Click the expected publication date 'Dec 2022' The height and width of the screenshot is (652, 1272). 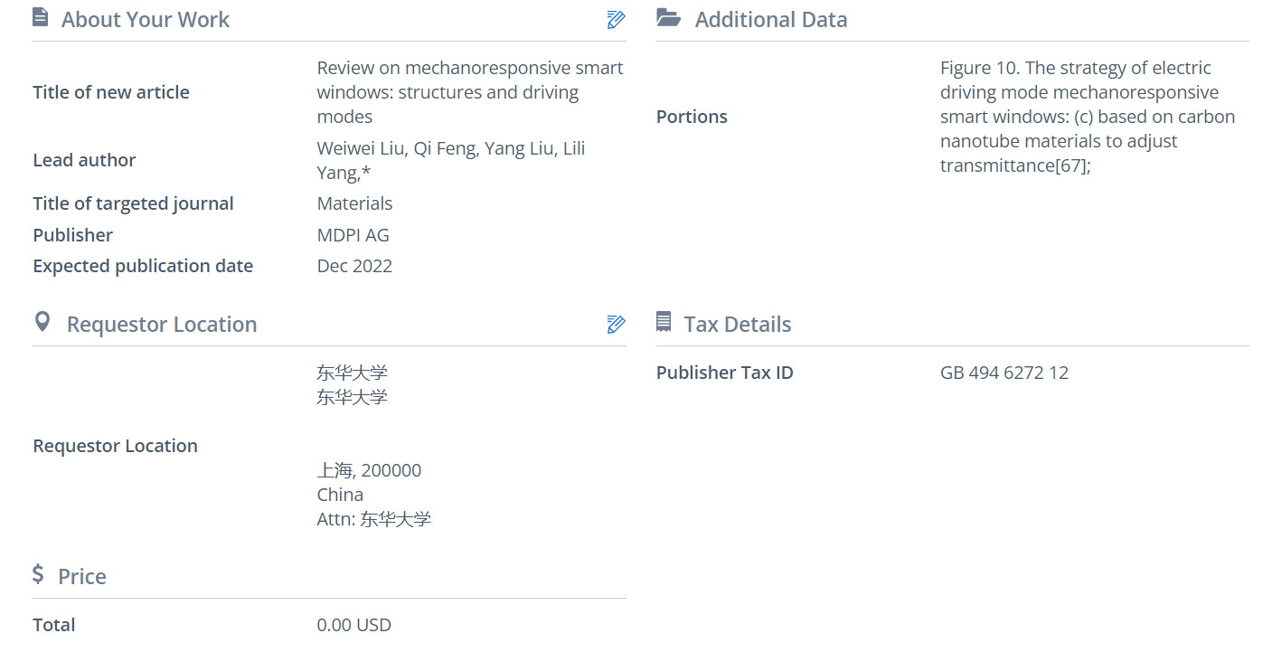pos(354,266)
